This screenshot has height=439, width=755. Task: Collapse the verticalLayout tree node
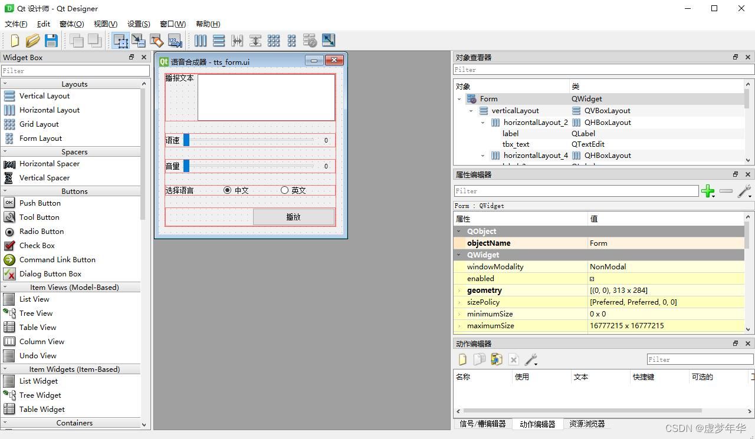pos(471,111)
